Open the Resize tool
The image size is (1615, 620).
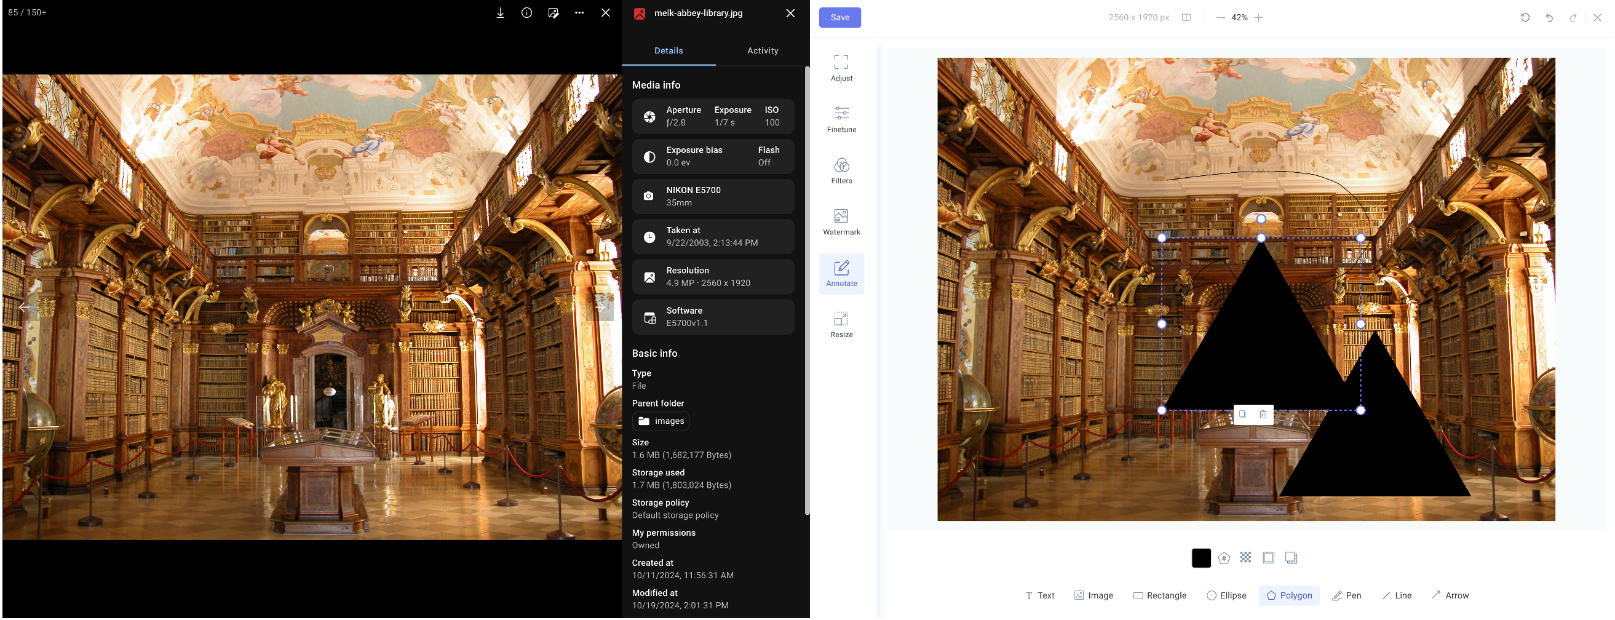click(x=841, y=324)
